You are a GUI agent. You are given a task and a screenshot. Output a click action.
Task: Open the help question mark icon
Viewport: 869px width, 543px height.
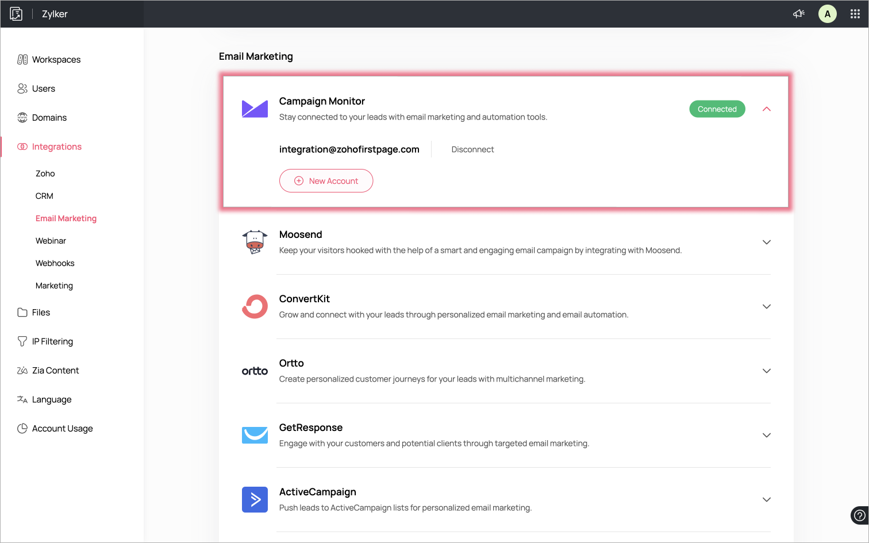[x=860, y=515]
